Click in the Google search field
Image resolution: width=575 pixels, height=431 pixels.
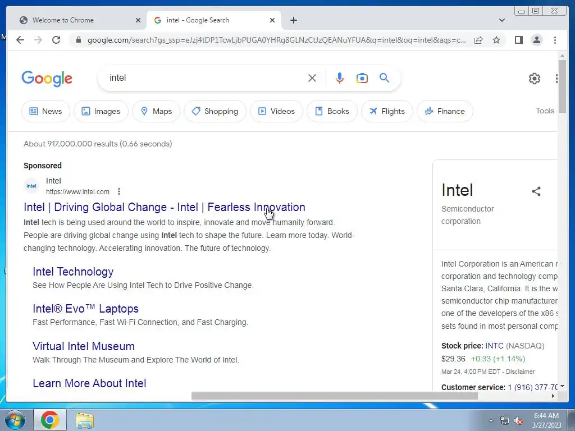[206, 77]
